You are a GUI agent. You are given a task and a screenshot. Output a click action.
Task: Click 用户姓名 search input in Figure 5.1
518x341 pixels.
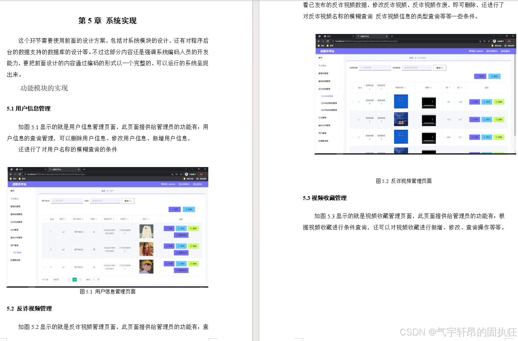(x=67, y=201)
